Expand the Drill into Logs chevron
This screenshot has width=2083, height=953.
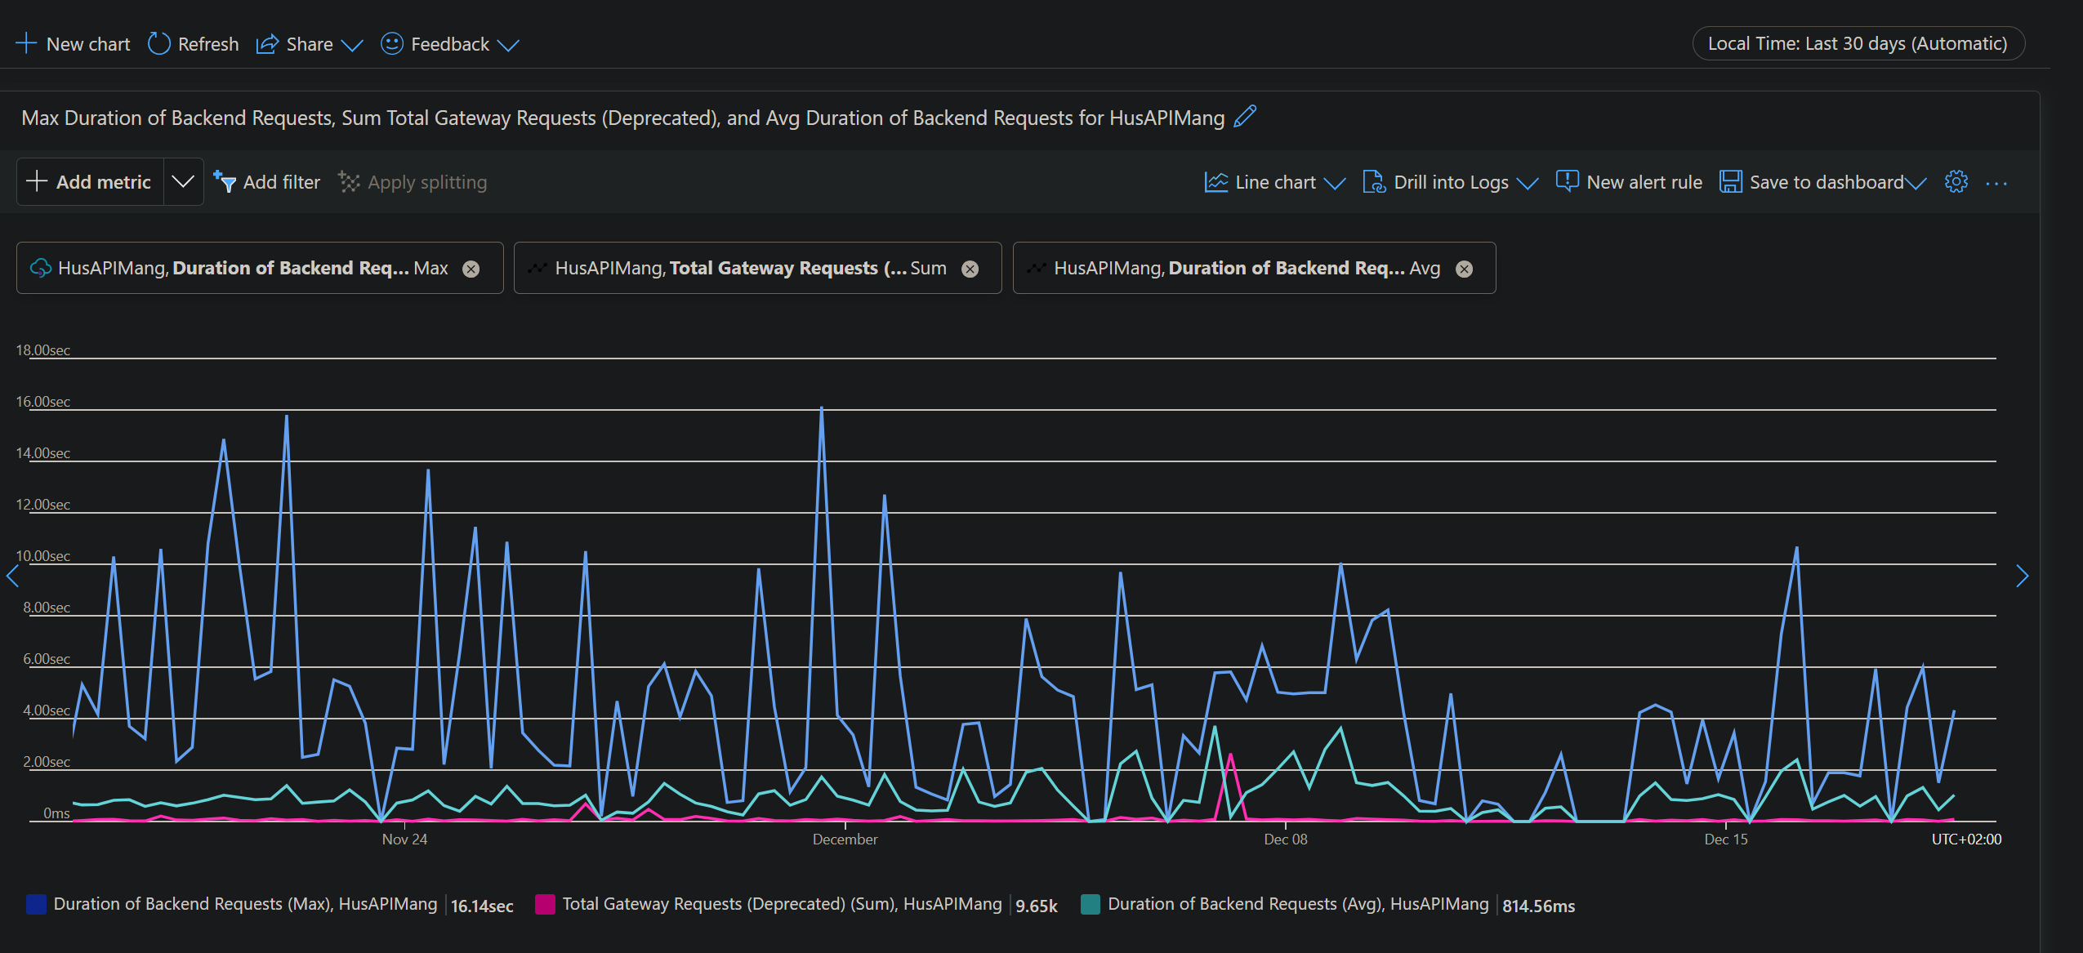click(1527, 184)
